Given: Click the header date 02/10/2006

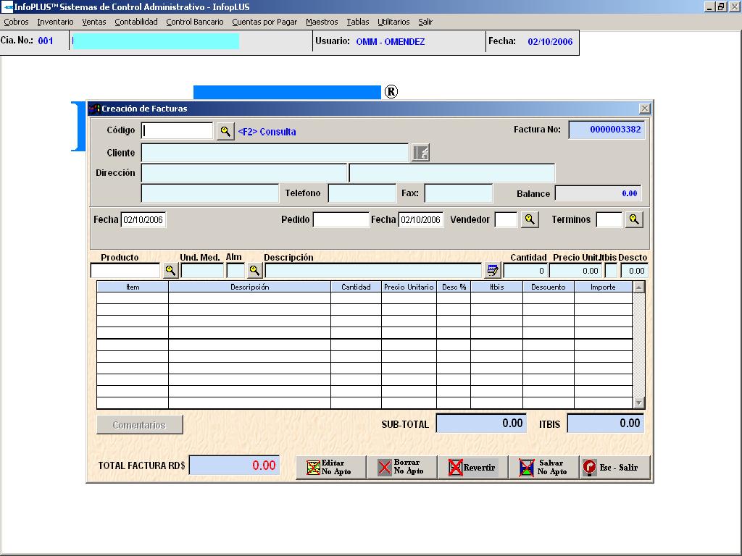Looking at the screenshot, I should (x=550, y=41).
